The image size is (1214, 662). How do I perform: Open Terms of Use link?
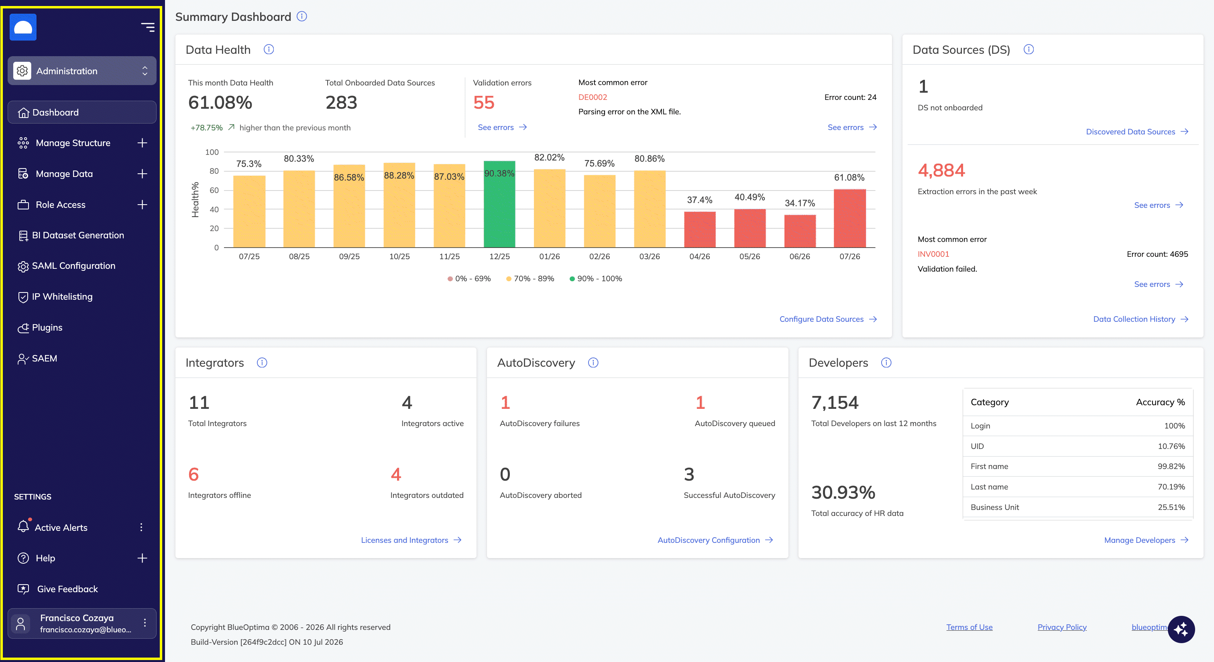969,627
